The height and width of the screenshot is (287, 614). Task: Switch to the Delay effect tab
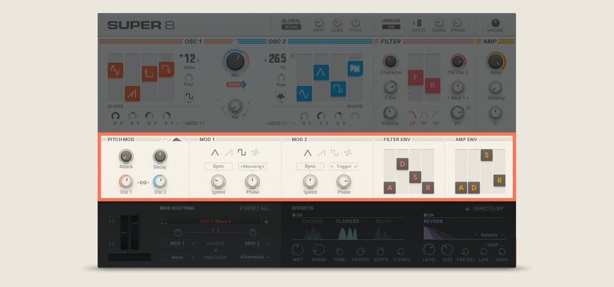[x=385, y=221]
